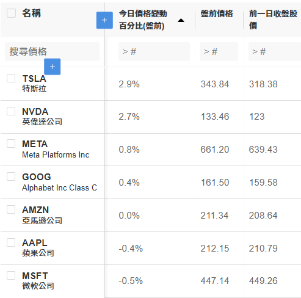Focus the 搜尋價格 search field

[x=52, y=51]
